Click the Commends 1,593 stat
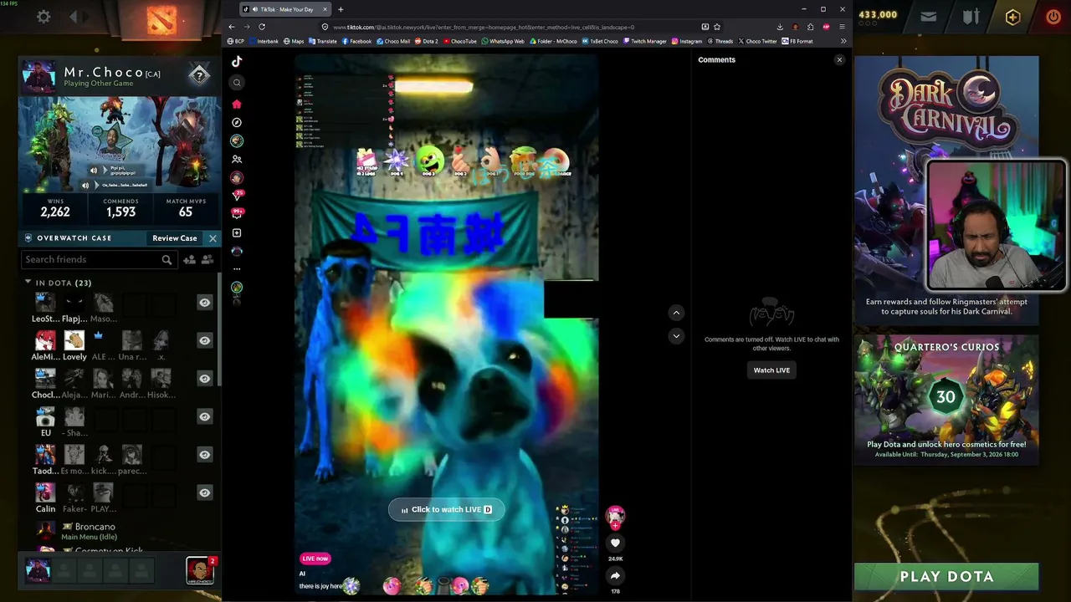The image size is (1071, 602). coord(120,208)
